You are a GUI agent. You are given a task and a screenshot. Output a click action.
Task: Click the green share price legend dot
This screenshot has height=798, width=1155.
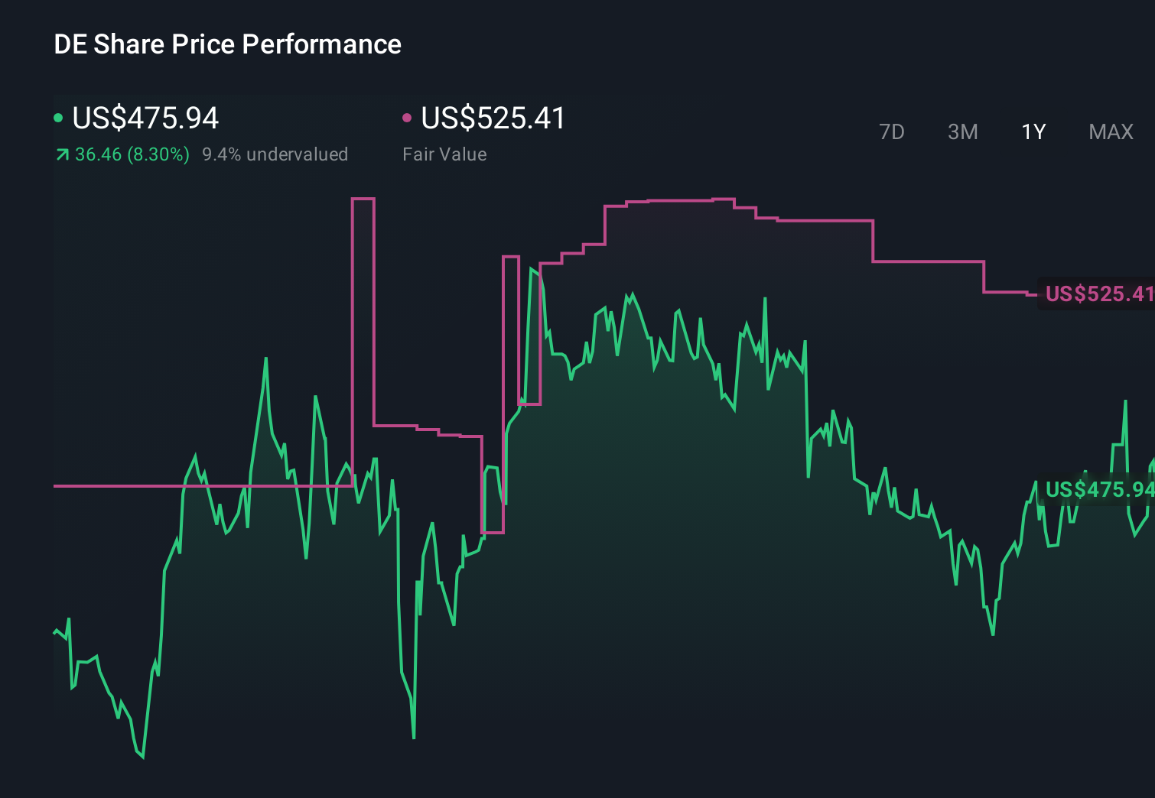point(58,116)
